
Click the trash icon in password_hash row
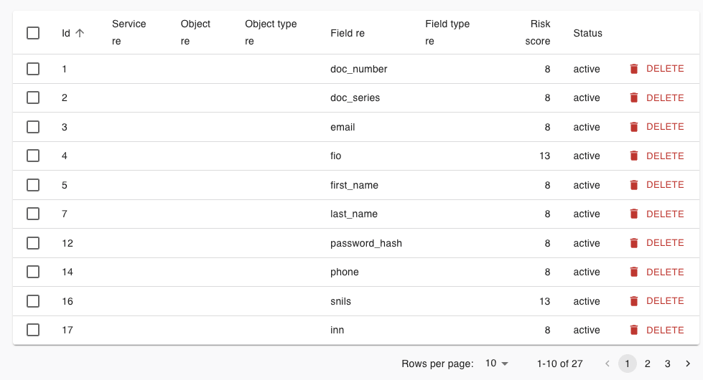pos(634,243)
